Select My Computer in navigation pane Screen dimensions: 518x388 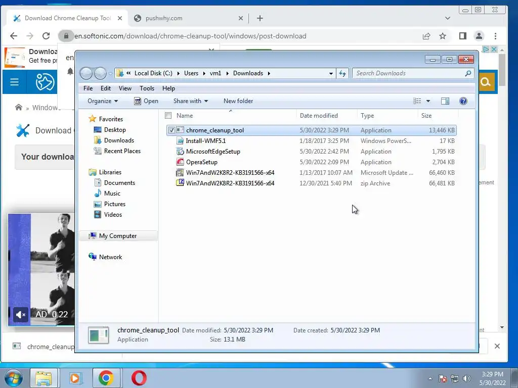tap(117, 236)
